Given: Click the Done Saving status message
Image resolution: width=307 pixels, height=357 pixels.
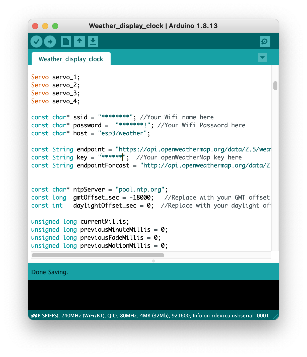Looking at the screenshot, I should pyautogui.click(x=49, y=272).
